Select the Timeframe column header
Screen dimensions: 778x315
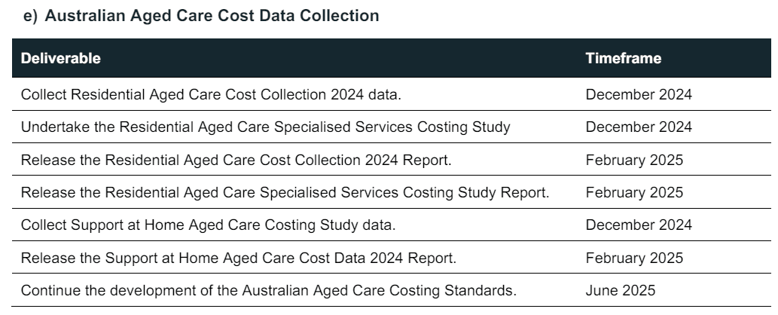623,58
